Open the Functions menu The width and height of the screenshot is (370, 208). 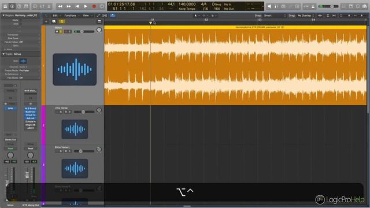71,16
